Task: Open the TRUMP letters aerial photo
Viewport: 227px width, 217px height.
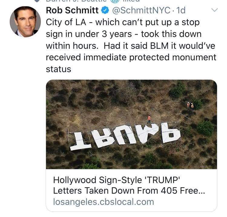Action: click(131, 124)
